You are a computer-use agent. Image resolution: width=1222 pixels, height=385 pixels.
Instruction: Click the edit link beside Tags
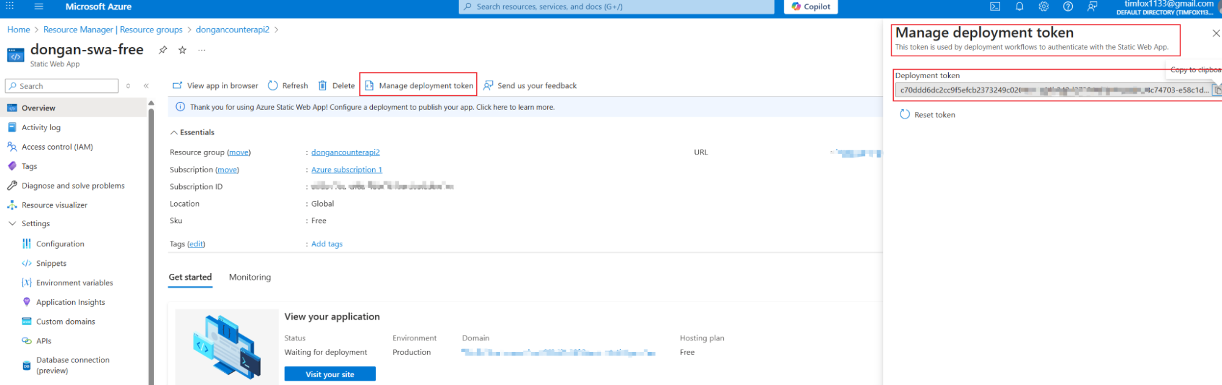coord(196,244)
